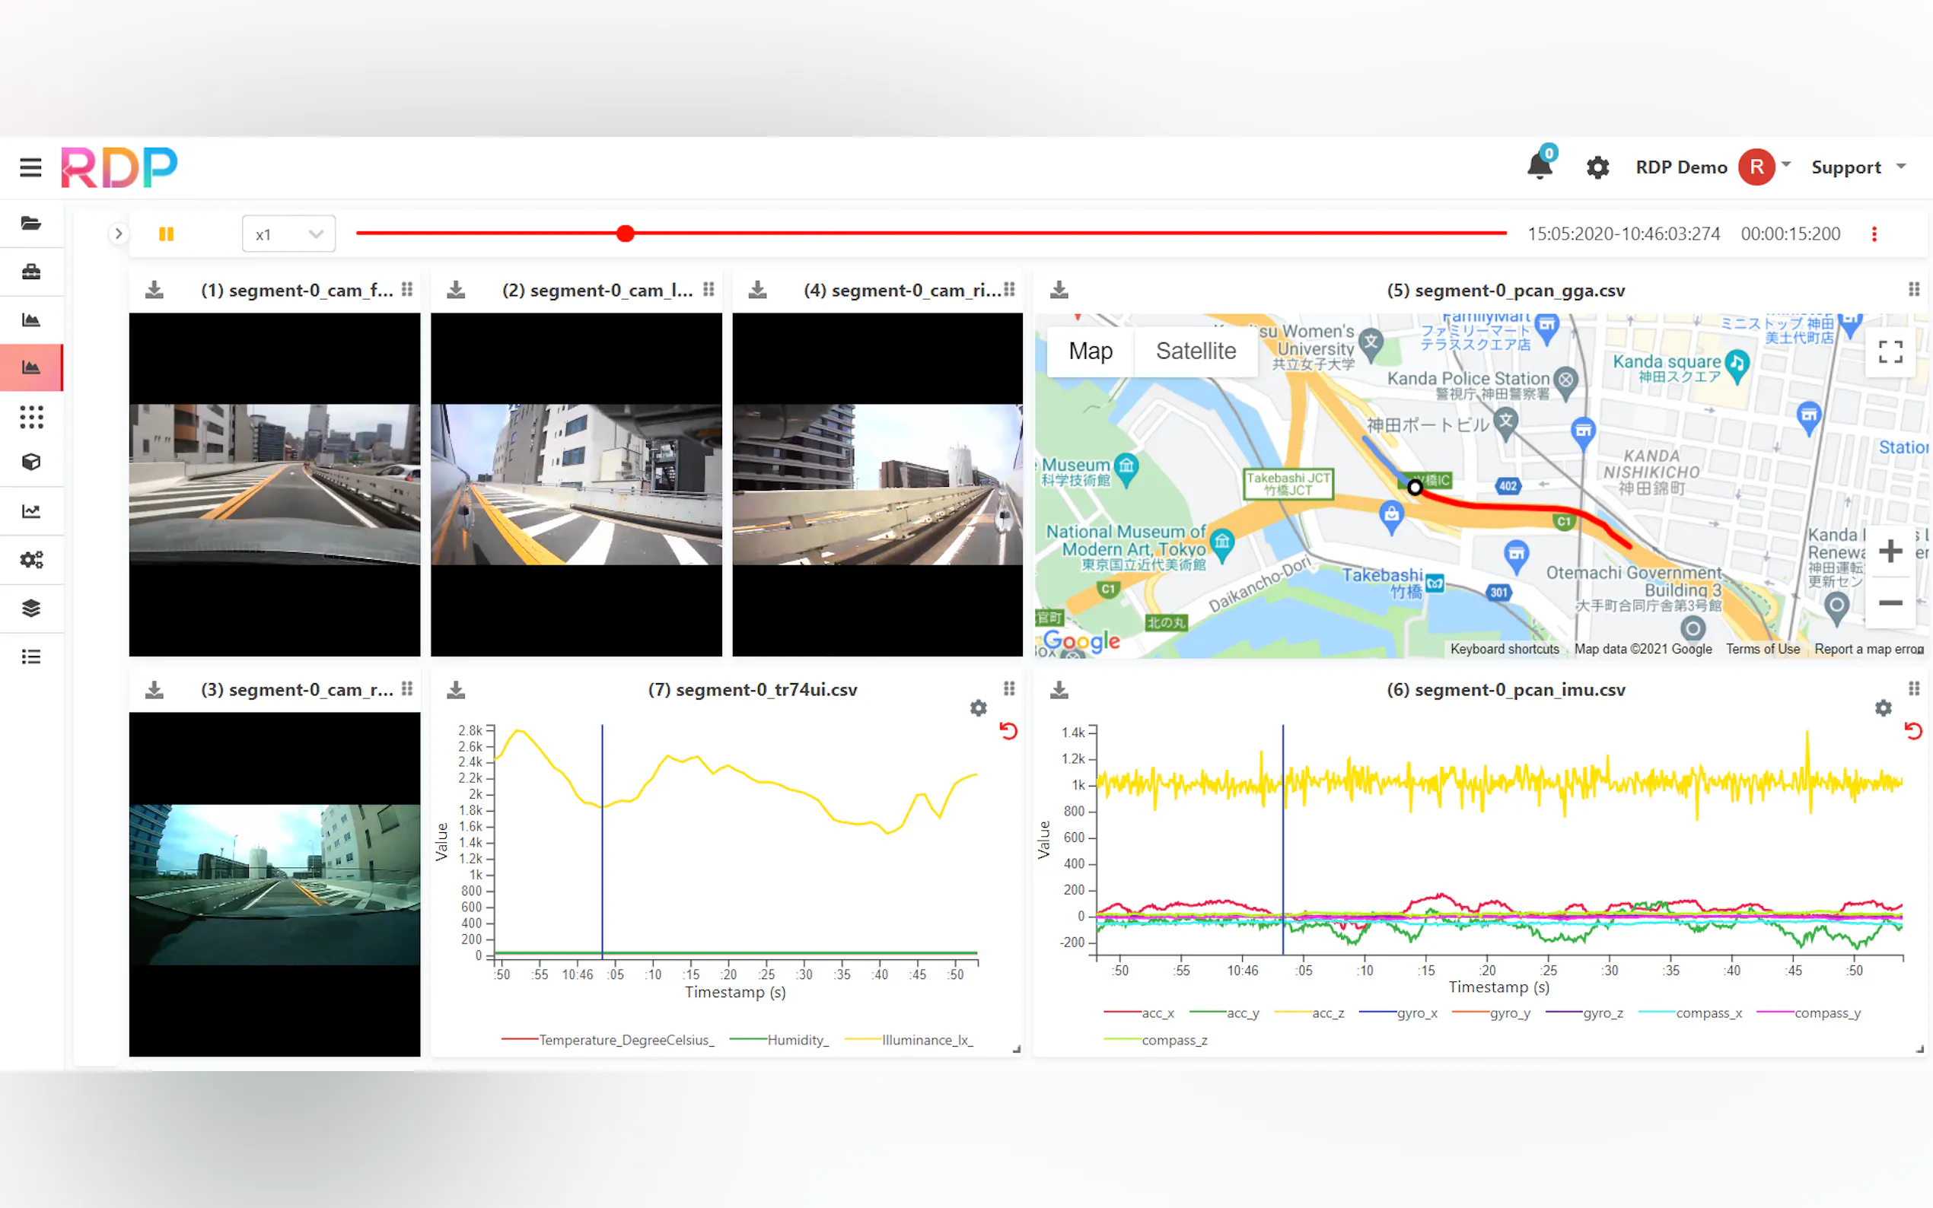Click the layers stack sidebar icon
The width and height of the screenshot is (1933, 1208).
pyautogui.click(x=31, y=608)
